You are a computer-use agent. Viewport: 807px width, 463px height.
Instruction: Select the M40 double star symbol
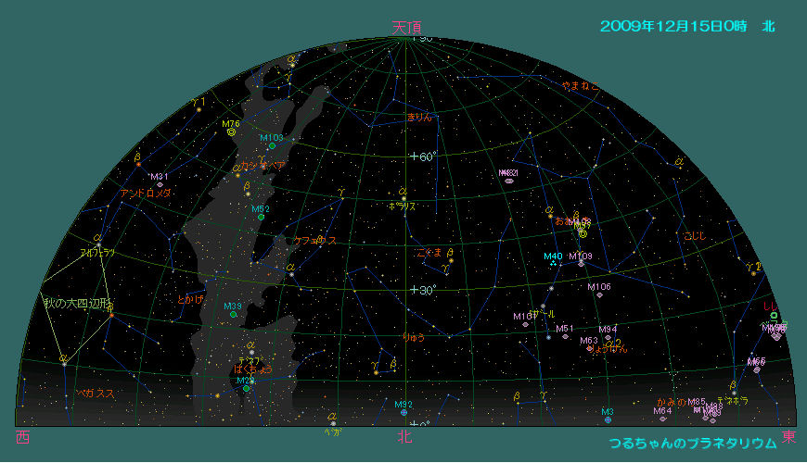pyautogui.click(x=553, y=264)
